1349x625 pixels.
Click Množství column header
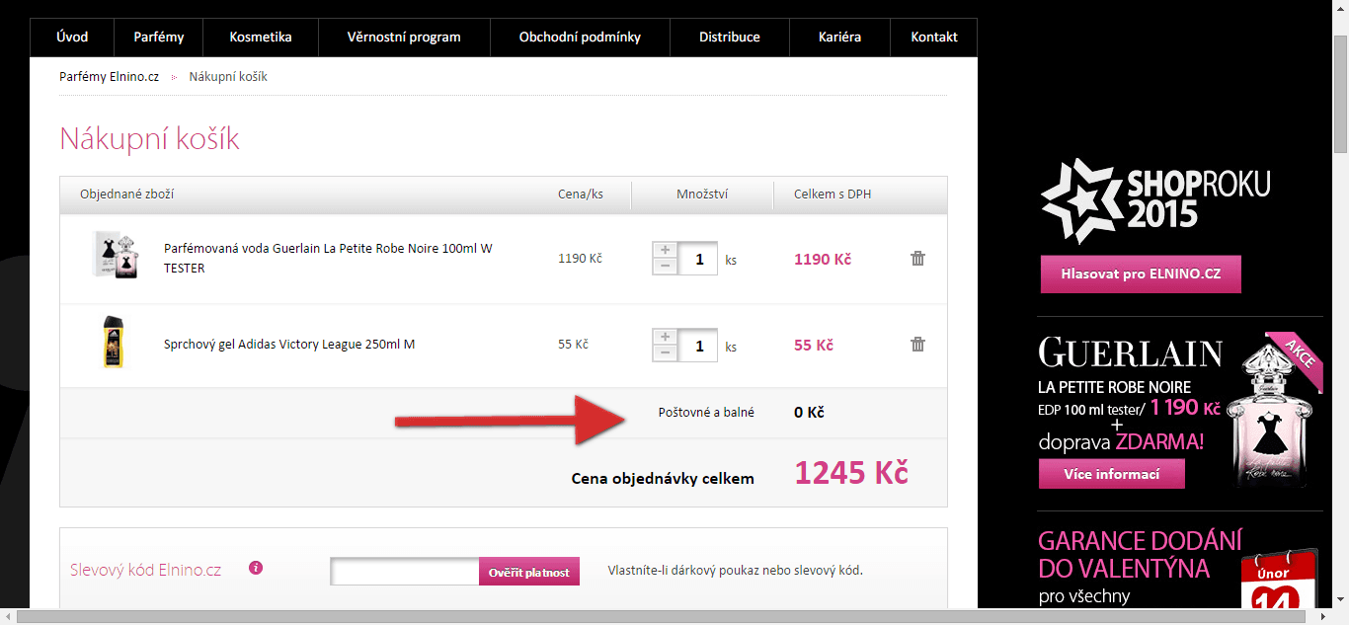[702, 195]
